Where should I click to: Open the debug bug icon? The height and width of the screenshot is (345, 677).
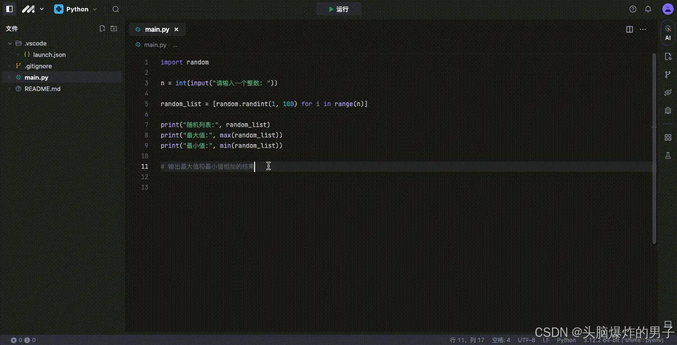[x=668, y=110]
